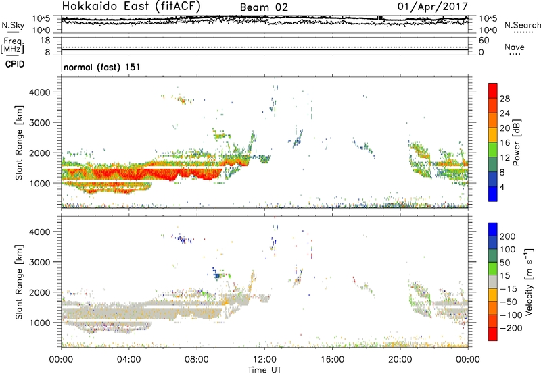
Task: Click the date '01/Apr/2017'
Action: (x=433, y=7)
